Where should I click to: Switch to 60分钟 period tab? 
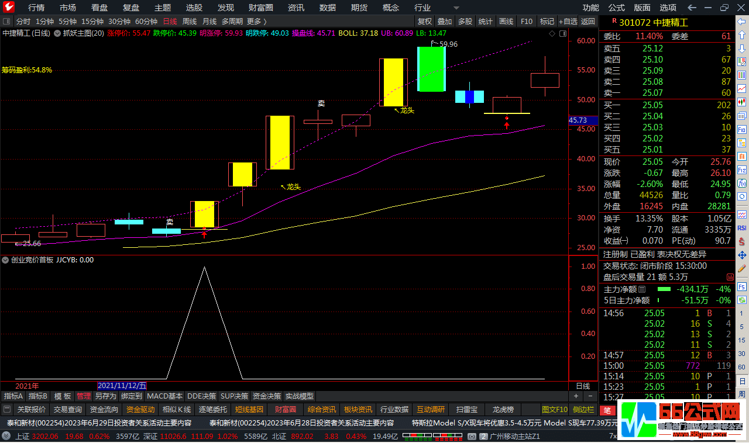(146, 21)
